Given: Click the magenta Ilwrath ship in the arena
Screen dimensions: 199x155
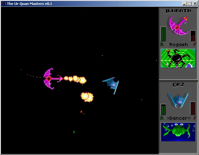Looking at the screenshot, I should click(x=53, y=79).
